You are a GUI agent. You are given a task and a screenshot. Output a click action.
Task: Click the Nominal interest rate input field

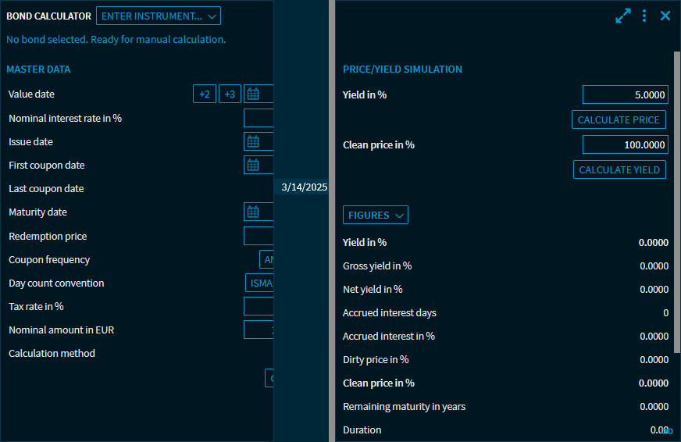click(x=258, y=118)
